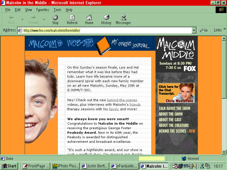Switch to iPhoto Plus taskbar button
The height and width of the screenshot is (170, 227).
66,166
